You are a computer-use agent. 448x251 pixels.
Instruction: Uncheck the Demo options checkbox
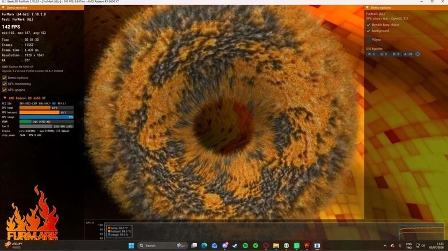click(4, 77)
